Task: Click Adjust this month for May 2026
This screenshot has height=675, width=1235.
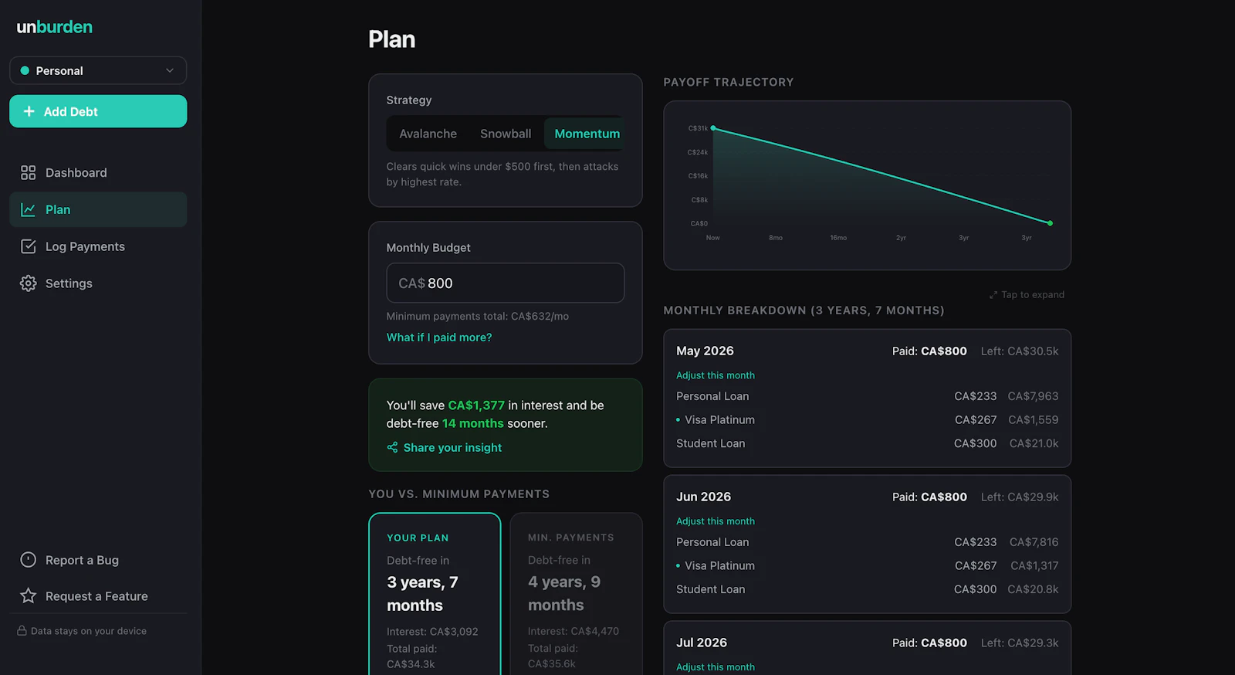Action: [716, 375]
